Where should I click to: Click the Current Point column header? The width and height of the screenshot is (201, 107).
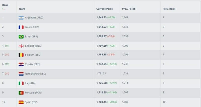(104, 9)
